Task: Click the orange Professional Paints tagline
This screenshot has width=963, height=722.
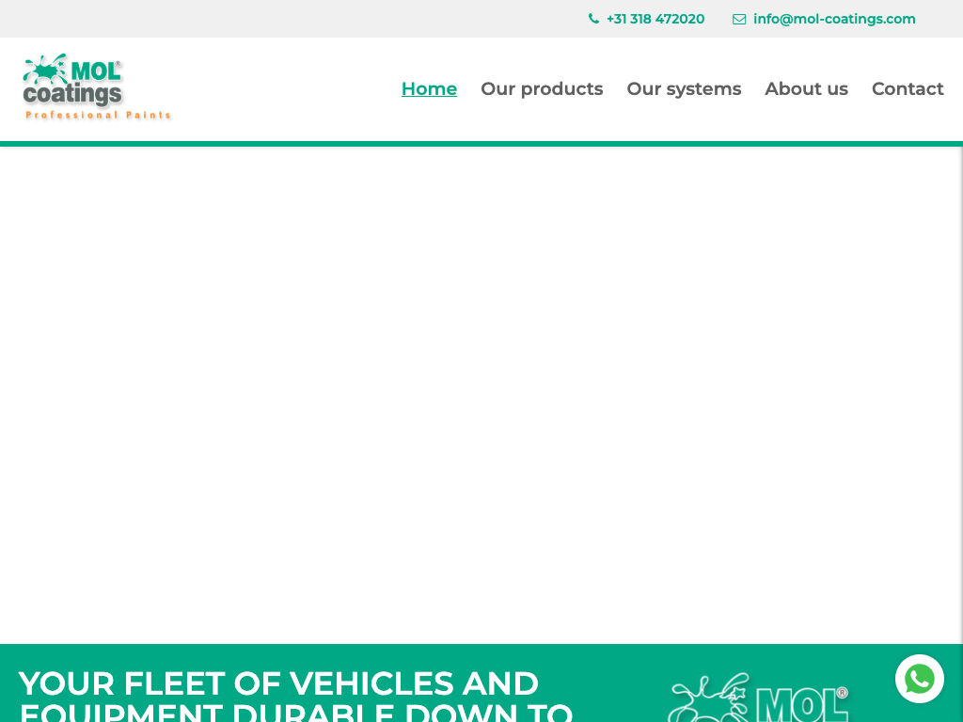Action: pyautogui.click(x=98, y=116)
